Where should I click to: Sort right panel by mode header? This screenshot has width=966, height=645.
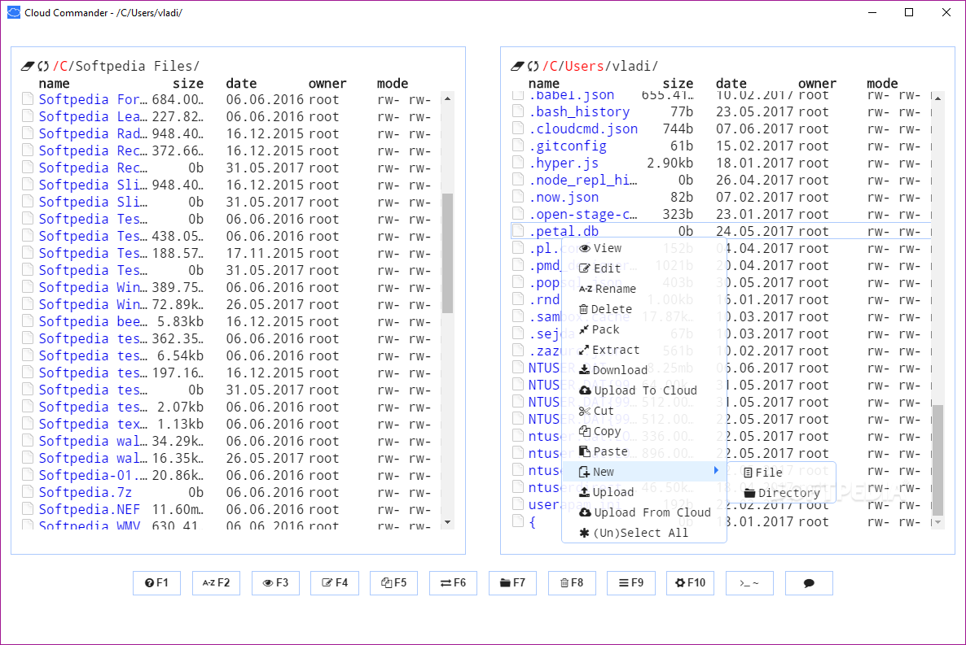click(882, 83)
